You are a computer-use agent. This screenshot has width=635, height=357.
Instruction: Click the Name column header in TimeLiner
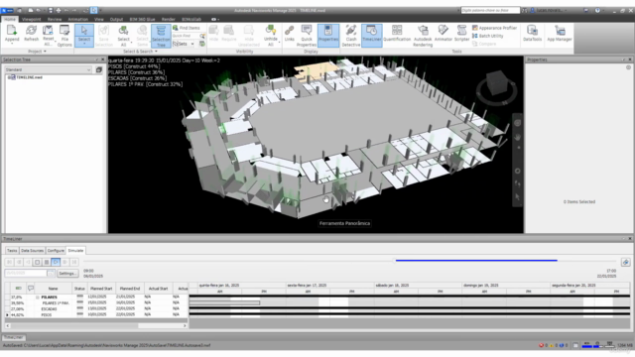pyautogui.click(x=53, y=289)
